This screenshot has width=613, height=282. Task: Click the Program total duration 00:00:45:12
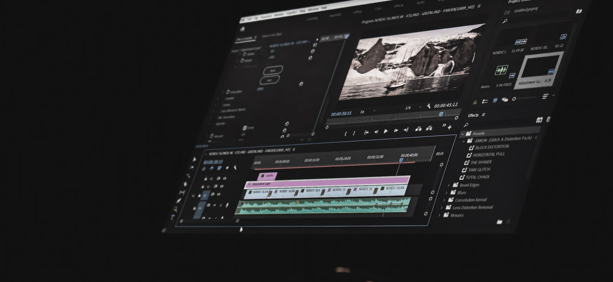click(446, 105)
